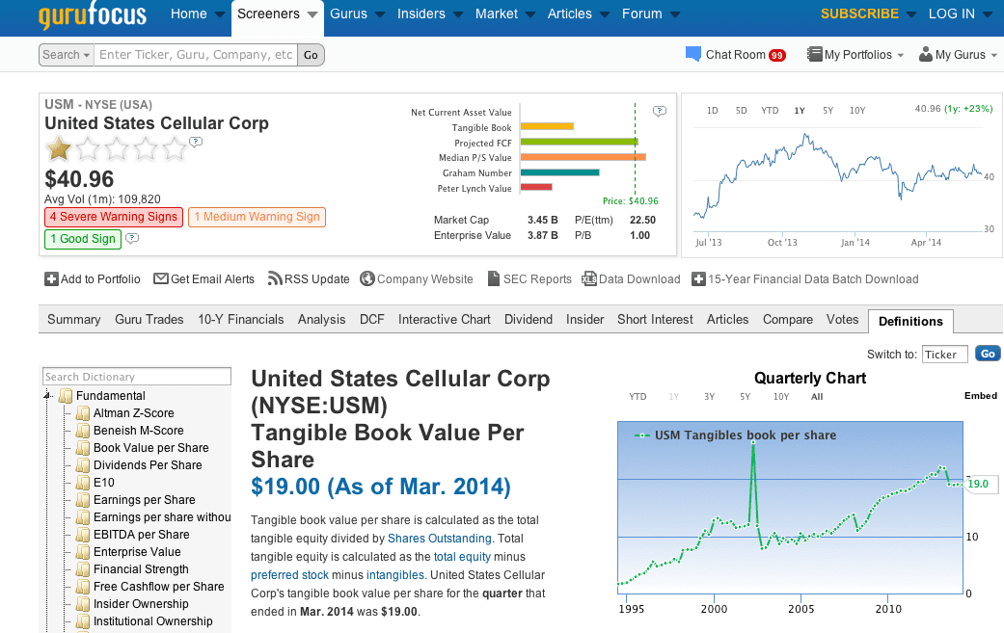Expand the Home menu arrow

click(220, 14)
